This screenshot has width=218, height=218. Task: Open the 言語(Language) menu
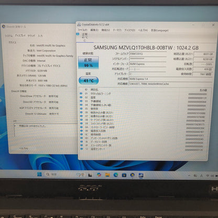tap(159, 30)
